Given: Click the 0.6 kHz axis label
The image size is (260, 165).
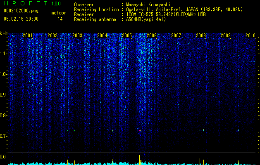Looking at the screenshot, I should (x=3, y=157).
